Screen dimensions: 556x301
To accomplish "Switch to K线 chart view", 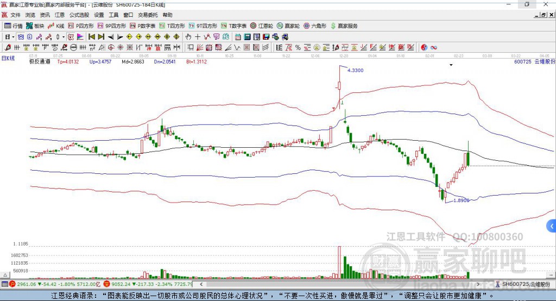I will 56,26.
